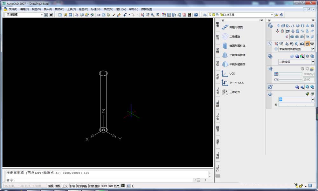Enable 对象捕捉 in the status bar
The image size is (318, 191).
tap(82, 186)
